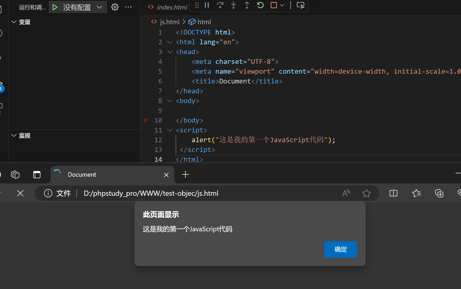Viewport: 461px width, 289px height.
Task: Click the title Document text on line 6
Action: (x=235, y=81)
